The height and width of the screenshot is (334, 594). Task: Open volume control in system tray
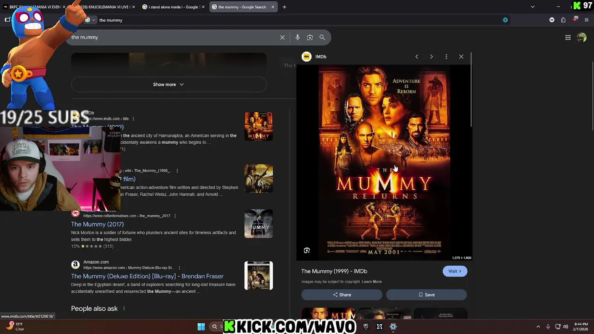pyautogui.click(x=566, y=327)
